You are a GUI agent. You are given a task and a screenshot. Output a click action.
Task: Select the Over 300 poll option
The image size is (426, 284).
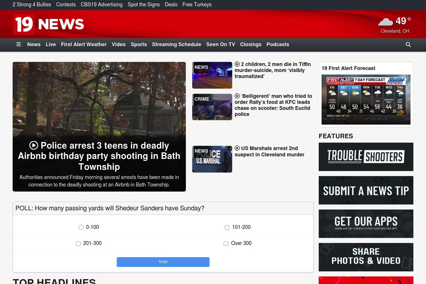(226, 244)
